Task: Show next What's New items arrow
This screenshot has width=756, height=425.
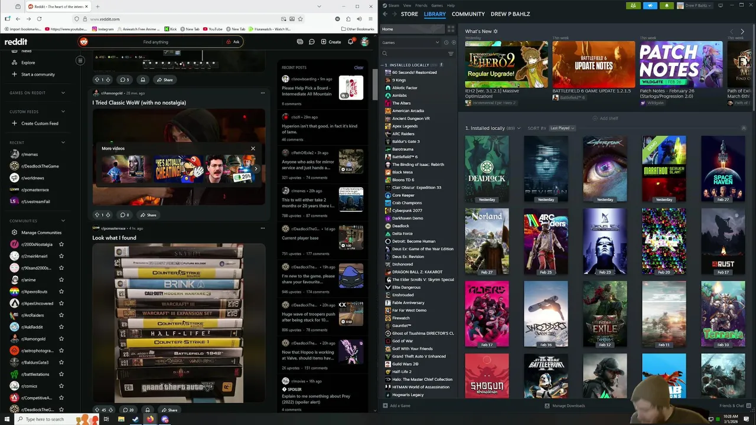Action: pos(742,31)
